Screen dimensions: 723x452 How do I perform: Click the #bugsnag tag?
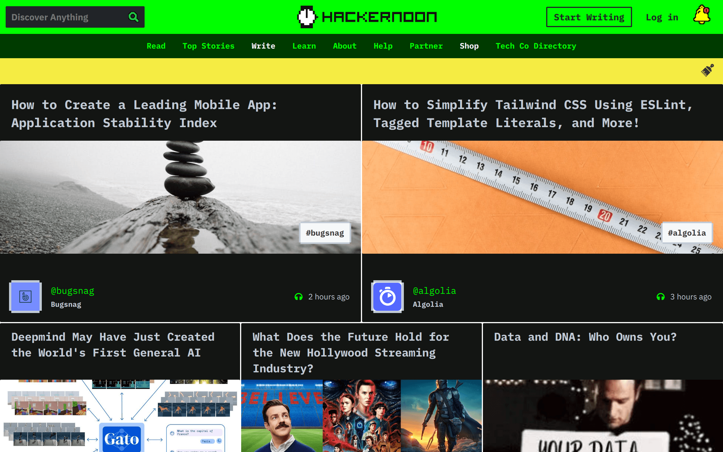(325, 233)
